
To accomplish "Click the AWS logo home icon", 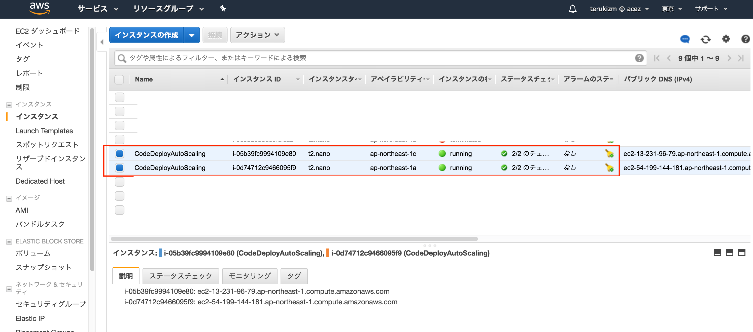I will 40,8.
